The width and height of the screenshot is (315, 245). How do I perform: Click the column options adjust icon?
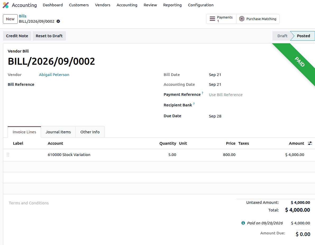[310, 143]
